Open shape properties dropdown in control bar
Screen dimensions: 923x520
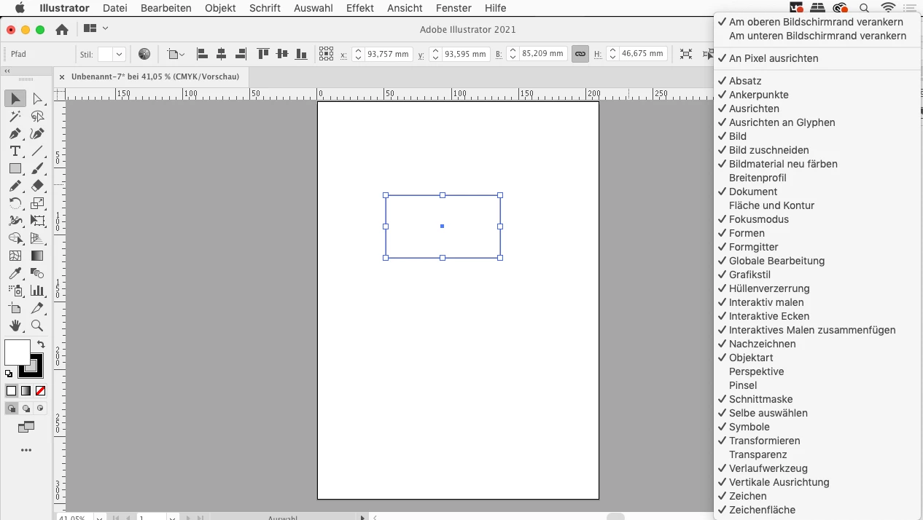[176, 54]
